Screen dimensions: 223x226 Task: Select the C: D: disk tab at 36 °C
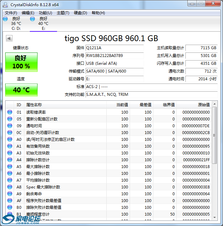[x=16, y=24]
